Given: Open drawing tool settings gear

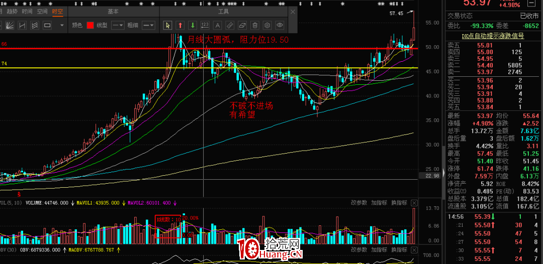Looking at the screenshot, I should point(267,25).
